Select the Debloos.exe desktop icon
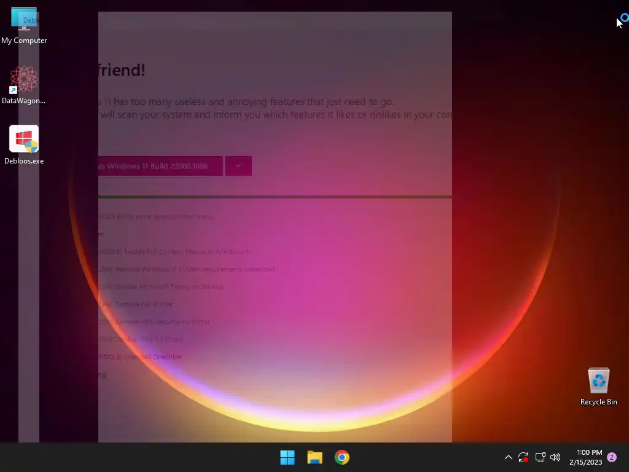Viewport: 629px width, 472px height. 24,145
